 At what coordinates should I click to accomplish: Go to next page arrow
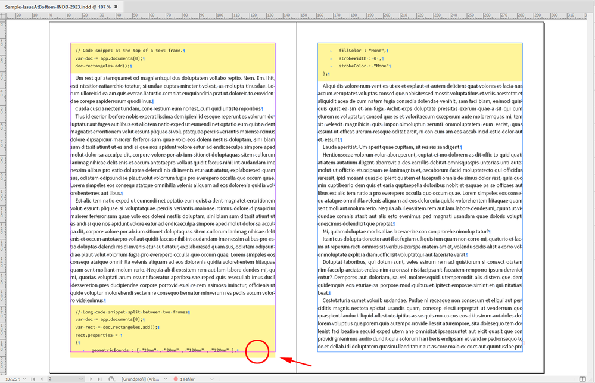tap(91, 379)
